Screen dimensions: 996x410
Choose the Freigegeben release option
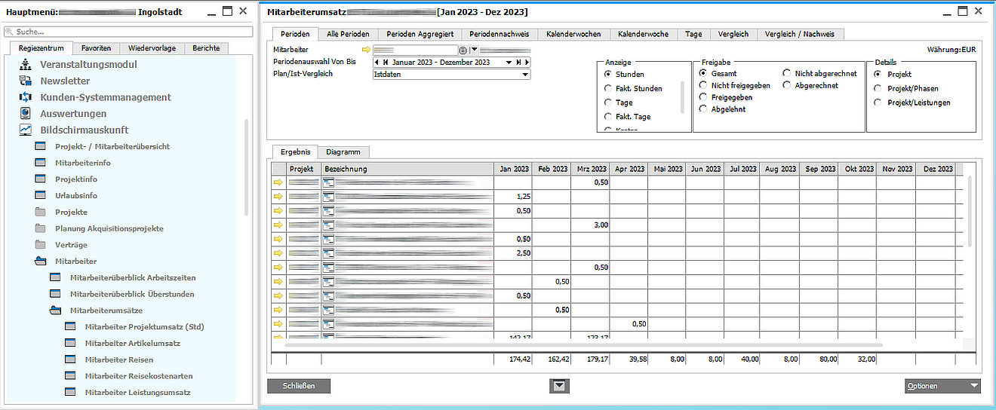point(703,97)
